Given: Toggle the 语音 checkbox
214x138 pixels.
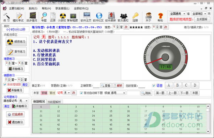Looking at the screenshot, I should coord(153,86).
